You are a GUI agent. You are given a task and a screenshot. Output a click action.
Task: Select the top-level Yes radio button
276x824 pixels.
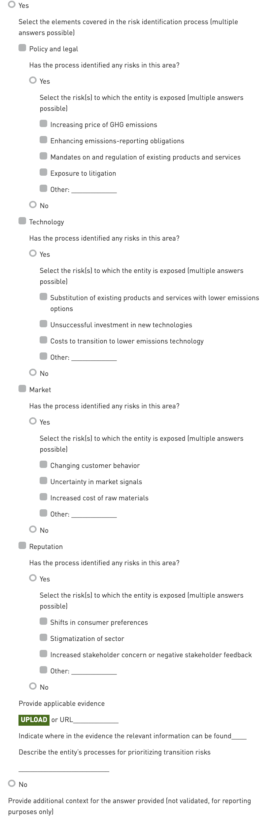point(12,5)
